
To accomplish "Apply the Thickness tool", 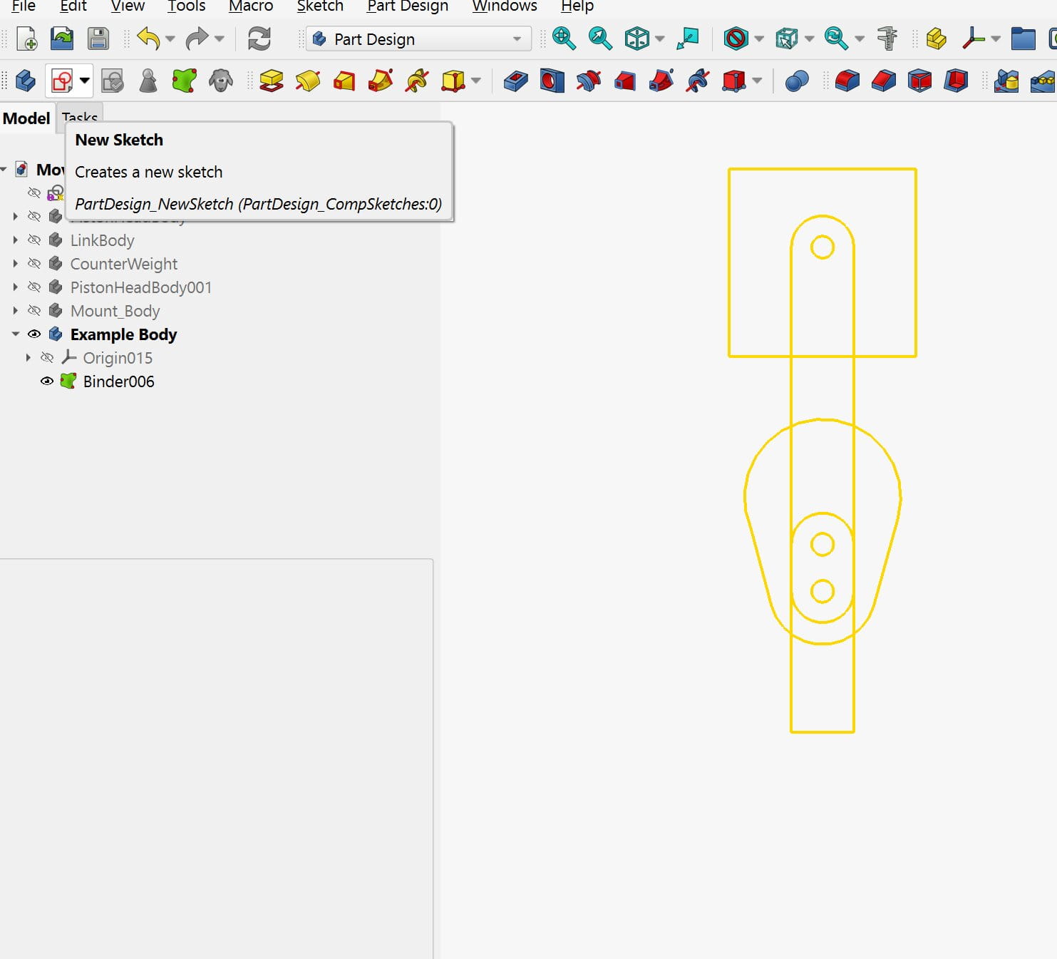I will 957,81.
